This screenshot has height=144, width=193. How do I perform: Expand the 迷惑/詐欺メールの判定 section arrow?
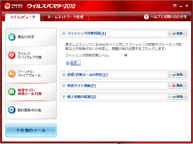click(64, 75)
